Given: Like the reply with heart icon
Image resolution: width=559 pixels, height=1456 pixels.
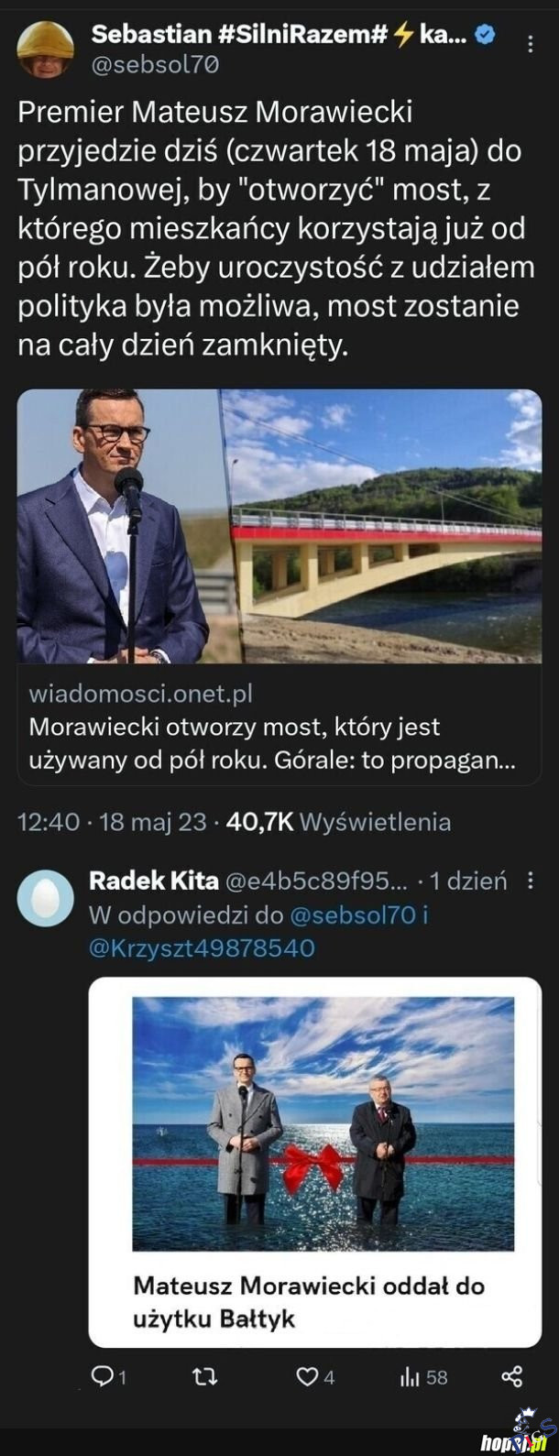Looking at the screenshot, I should click(x=308, y=1376).
